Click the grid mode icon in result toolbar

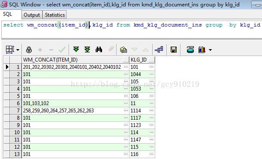tap(10, 50)
